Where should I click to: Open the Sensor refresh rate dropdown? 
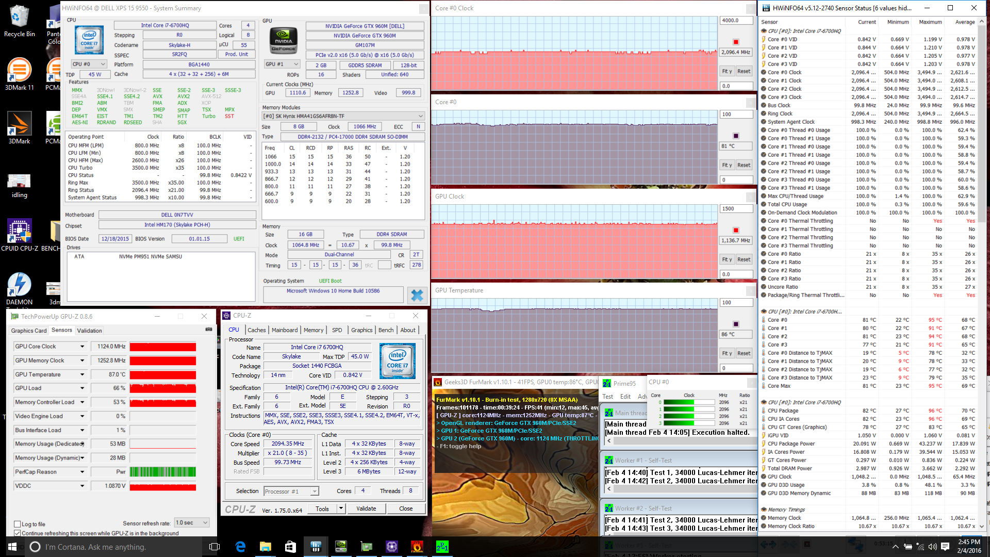pyautogui.click(x=192, y=523)
